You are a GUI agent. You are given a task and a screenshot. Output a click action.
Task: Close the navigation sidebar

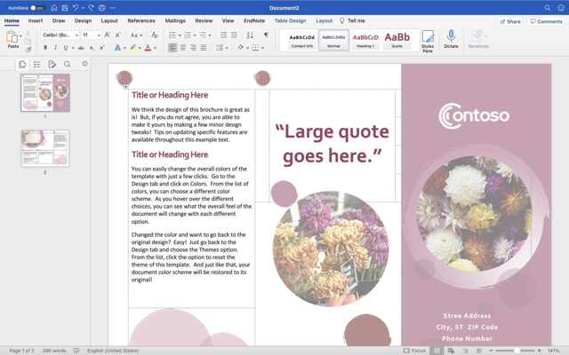[x=85, y=63]
